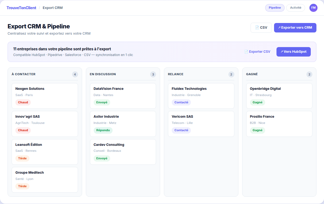
Task: Click the Tiède tag on Groupe Meditech
Action: click(22, 186)
